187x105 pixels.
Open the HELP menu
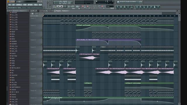[x=40, y=5]
